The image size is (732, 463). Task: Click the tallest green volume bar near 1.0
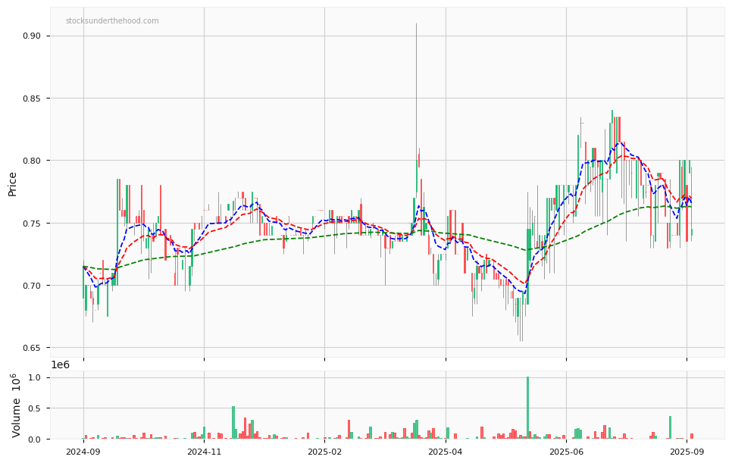point(527,408)
